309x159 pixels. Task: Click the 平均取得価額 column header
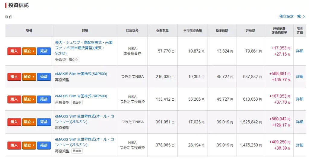(x=193, y=31)
